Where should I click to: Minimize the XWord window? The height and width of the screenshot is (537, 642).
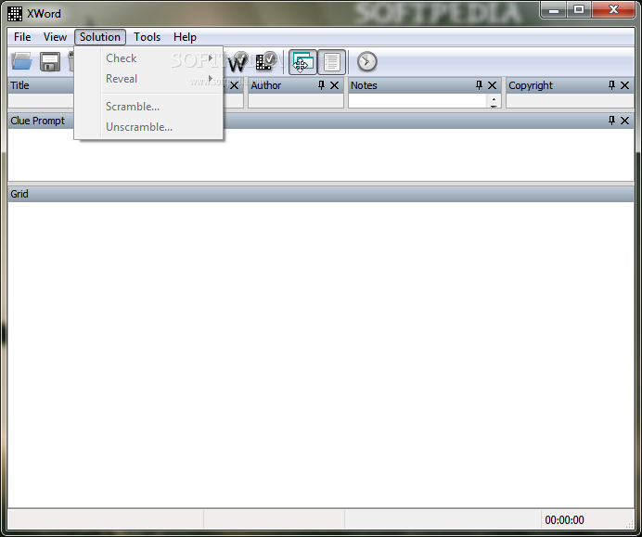[x=554, y=10]
